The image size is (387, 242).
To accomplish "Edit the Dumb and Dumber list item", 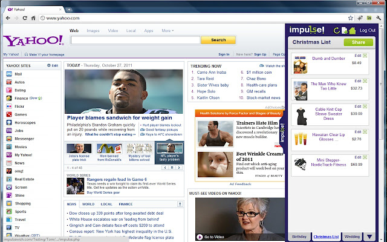I will click(x=358, y=56).
